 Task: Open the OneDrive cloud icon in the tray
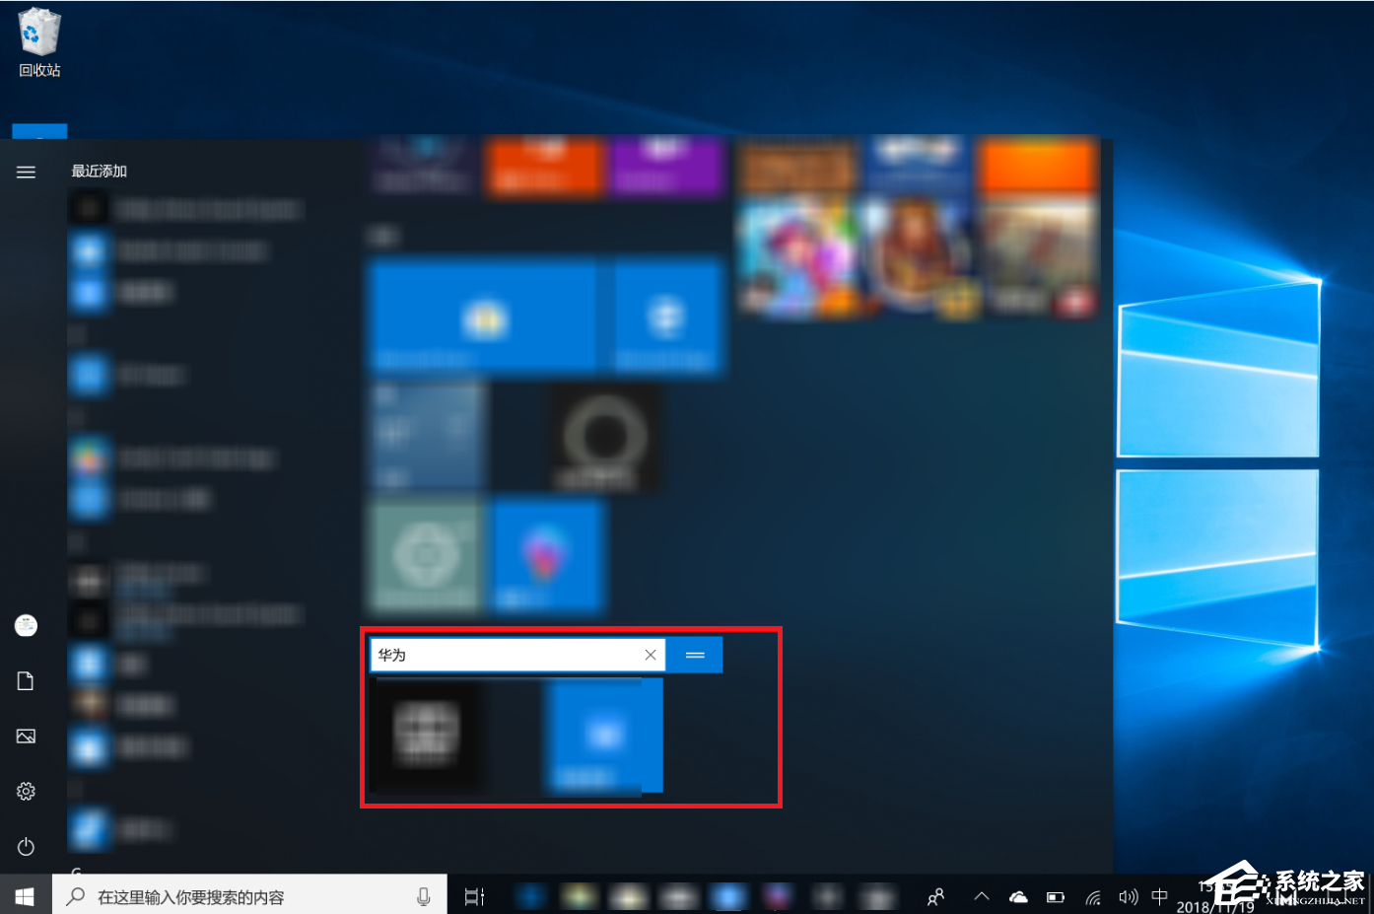1018,896
